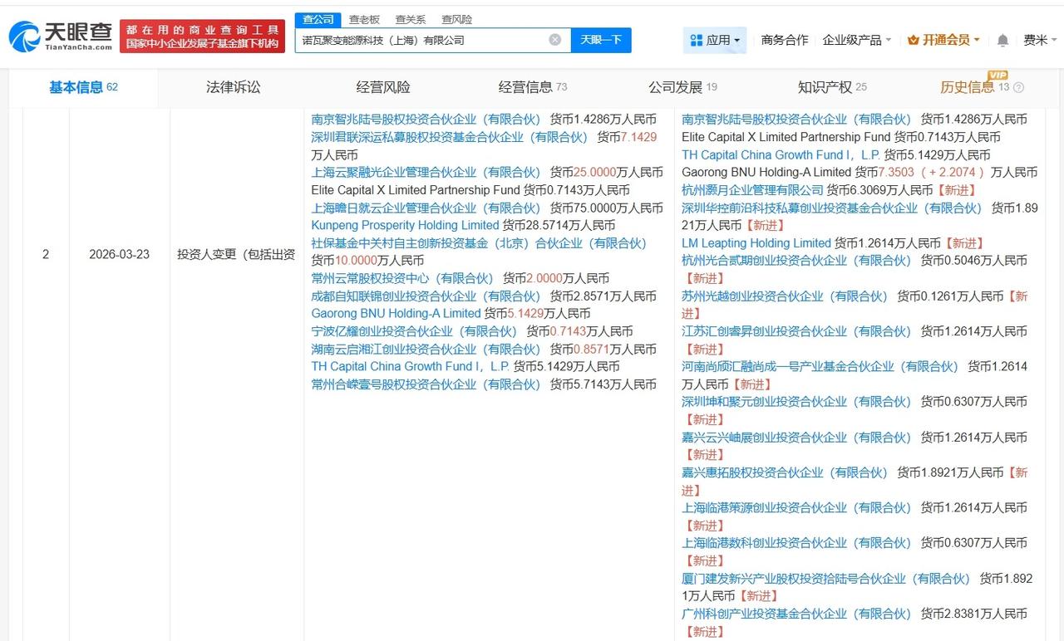The image size is (1064, 641).
Task: Click the 商务合作 link
Action: [x=784, y=39]
